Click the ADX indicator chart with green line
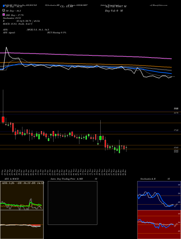 [x=22, y=196]
